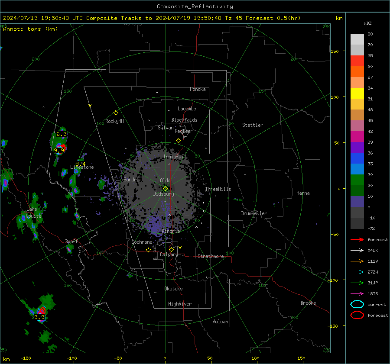Click the Didsbury town label
Viewport: 390px width, 364px height.
(163, 194)
